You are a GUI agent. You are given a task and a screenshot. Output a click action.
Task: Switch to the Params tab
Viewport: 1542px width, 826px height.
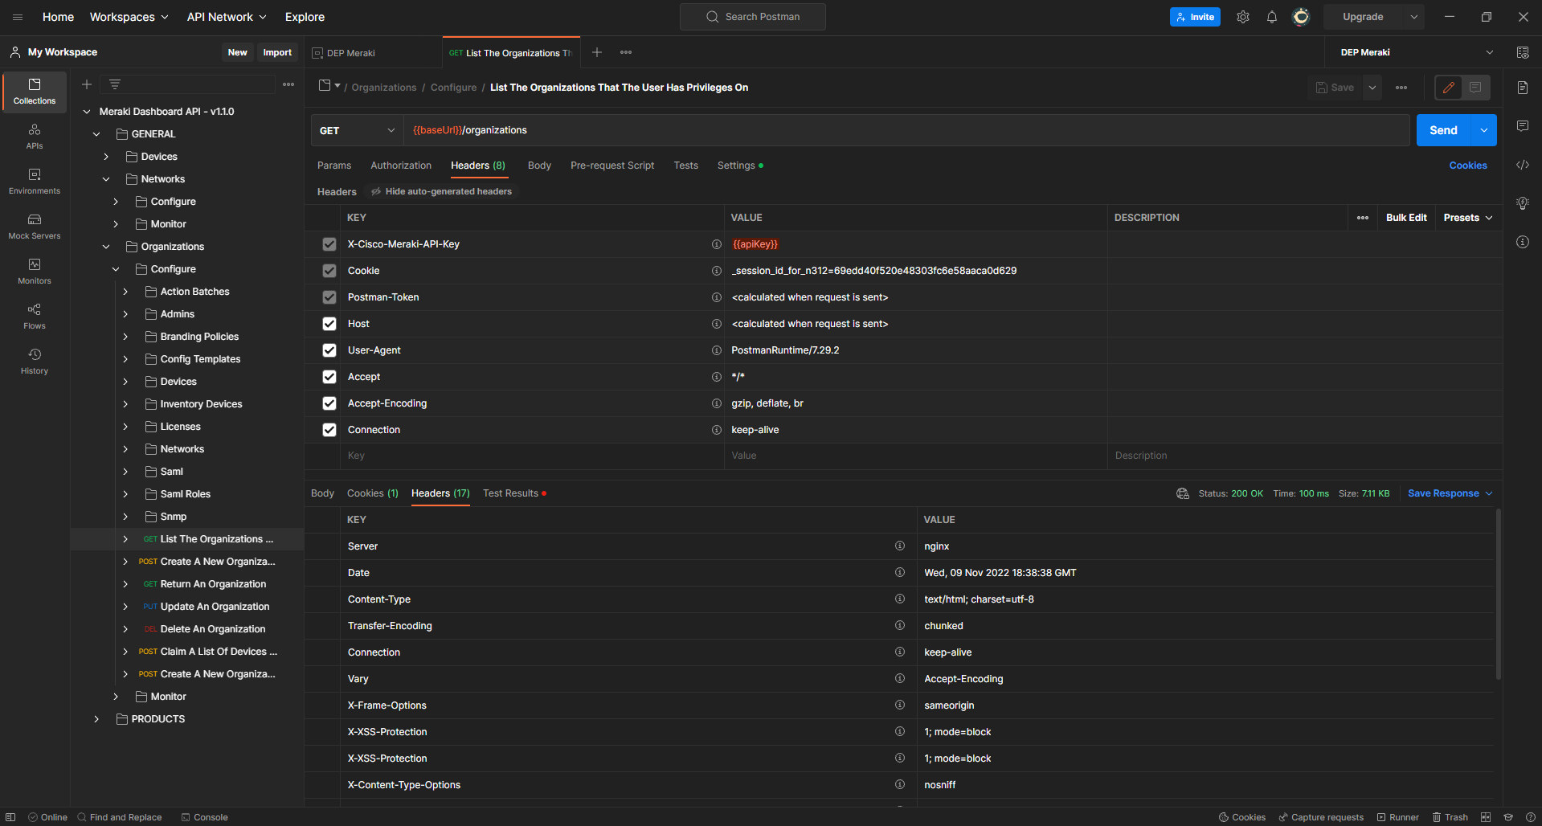point(334,166)
